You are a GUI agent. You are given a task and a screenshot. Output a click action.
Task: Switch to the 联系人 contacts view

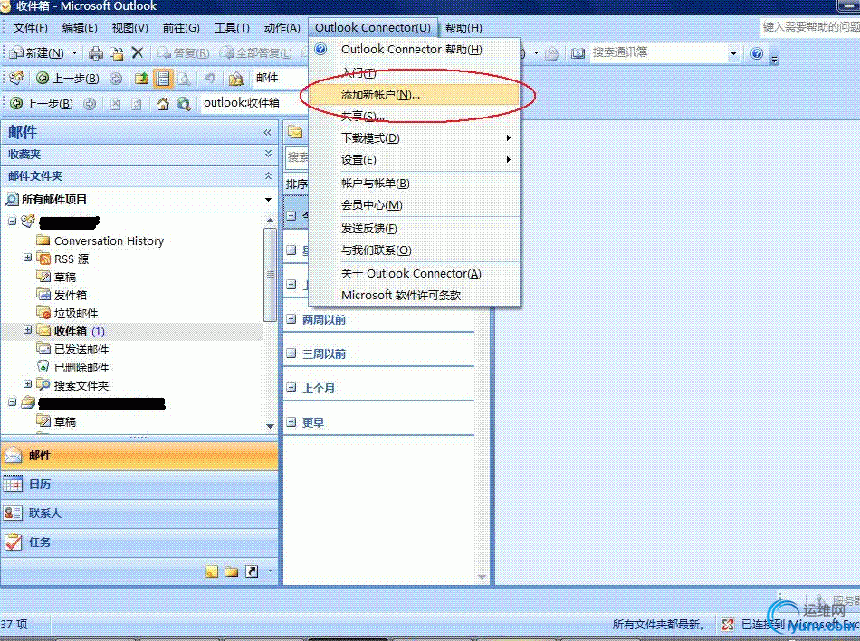(139, 514)
